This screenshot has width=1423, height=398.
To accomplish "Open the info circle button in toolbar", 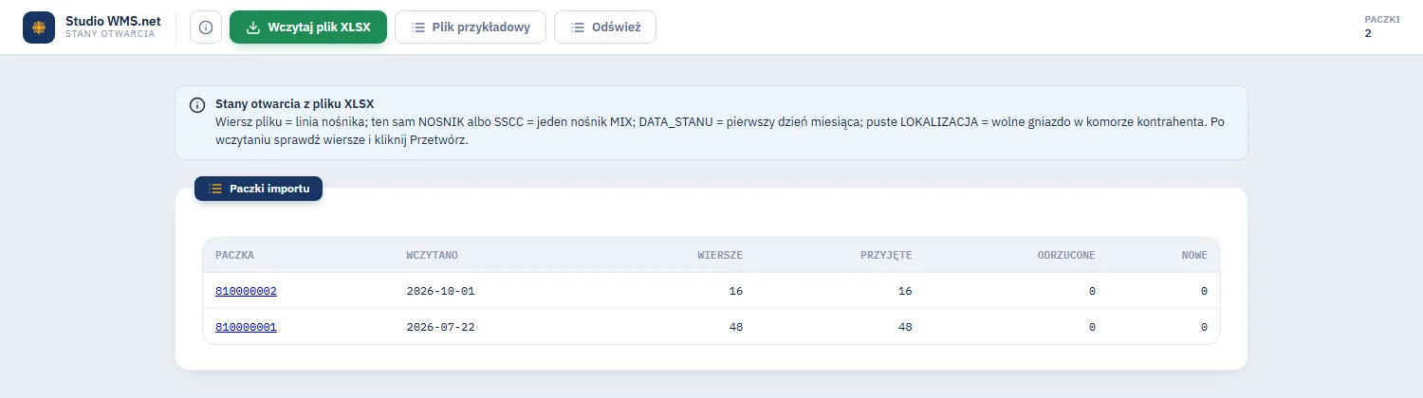I will pyautogui.click(x=206, y=27).
